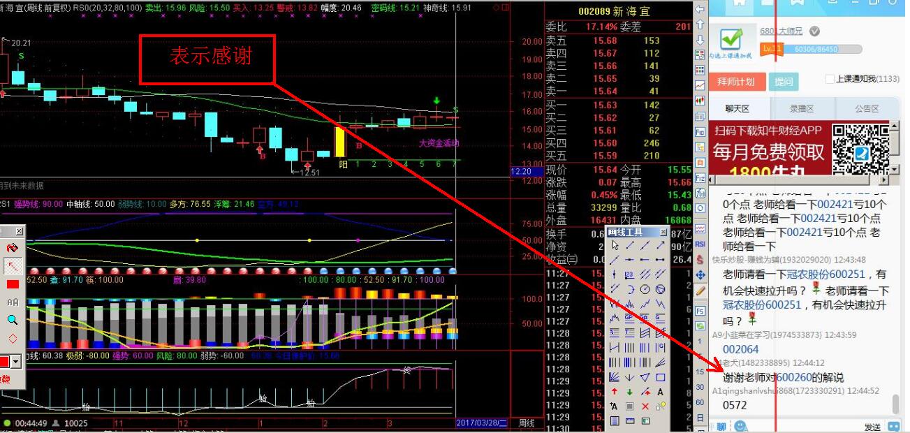The width and height of the screenshot is (910, 433).
Task: Pick the green down-arrow marker tool
Action: 630,392
